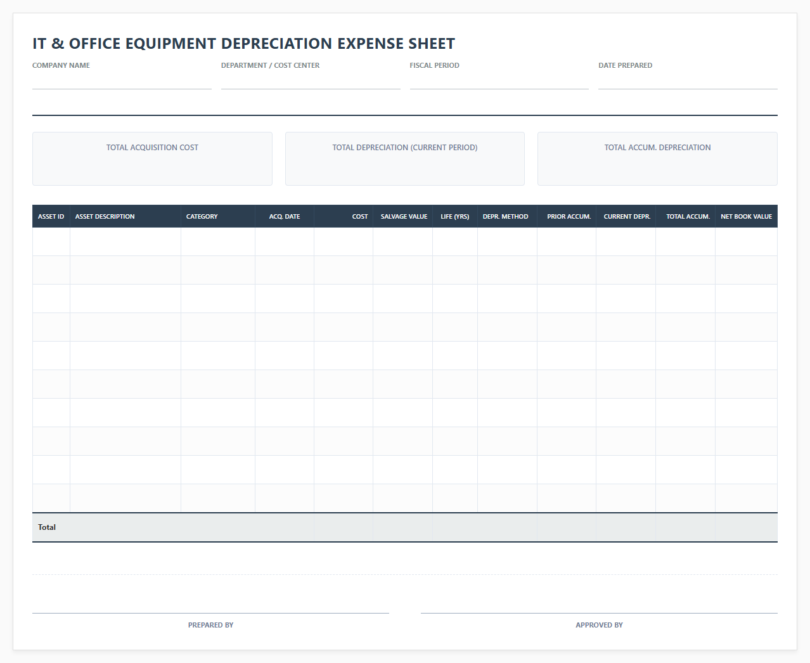Select the Total Acquisition Cost summary box
The width and height of the screenshot is (810, 663).
click(x=152, y=158)
